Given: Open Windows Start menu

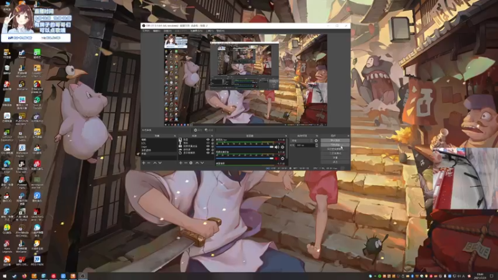Looking at the screenshot, I should tap(4, 276).
